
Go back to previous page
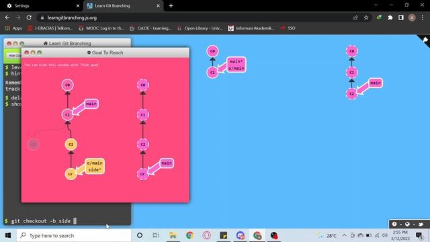coord(7,17)
